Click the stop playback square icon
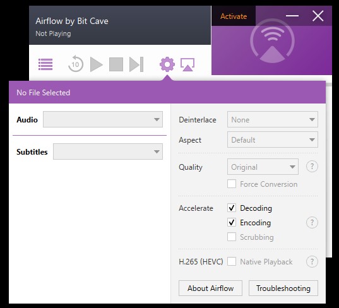Screen dimensions: 339x308 (x=116, y=64)
